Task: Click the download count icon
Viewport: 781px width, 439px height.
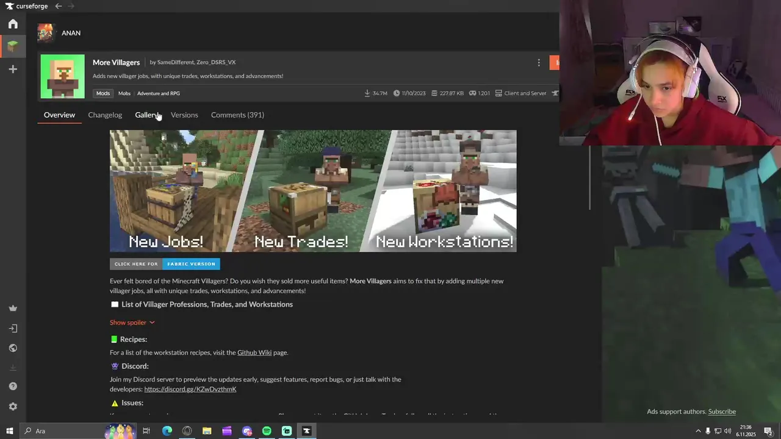Action: (x=367, y=93)
